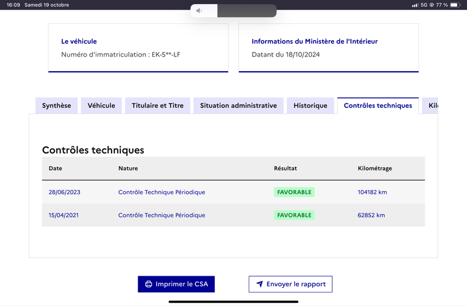The height and width of the screenshot is (306, 467).
Task: Click Informations du Ministère de l'Intérieur title
Action: (x=315, y=41)
